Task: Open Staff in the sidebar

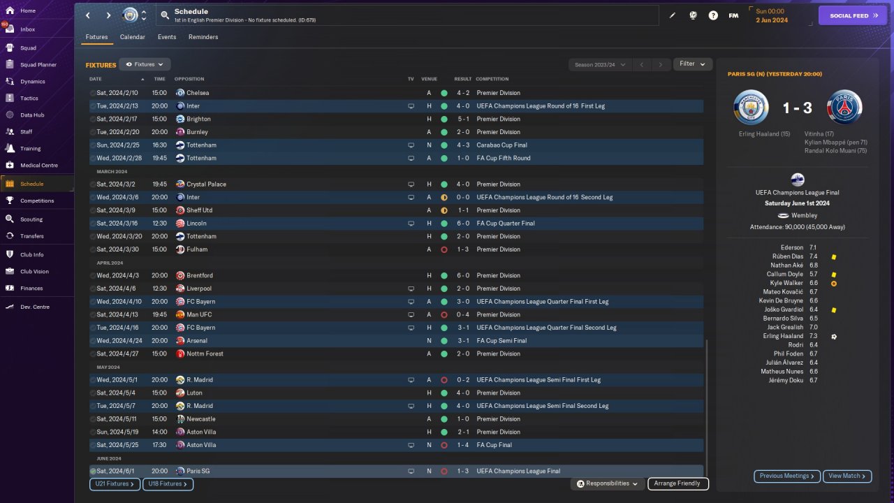Action: (x=38, y=131)
